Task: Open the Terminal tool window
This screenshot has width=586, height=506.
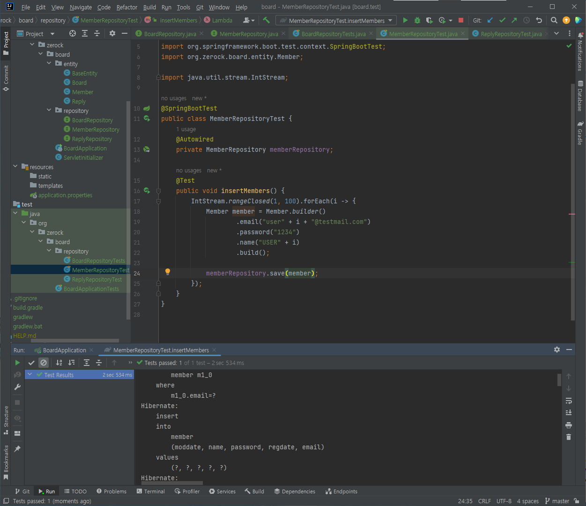Action: 151,491
